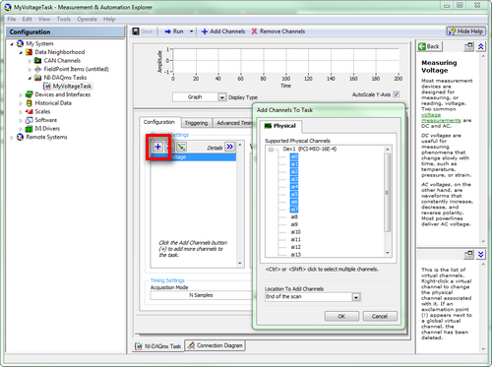492x367 pixels.
Task: Select the My System tree icon
Action: click(20, 43)
